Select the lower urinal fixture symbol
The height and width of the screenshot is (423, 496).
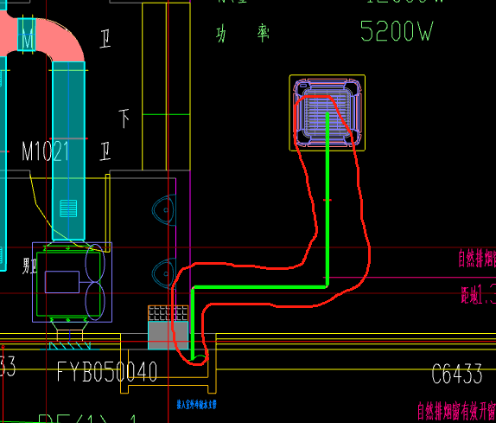click(164, 273)
